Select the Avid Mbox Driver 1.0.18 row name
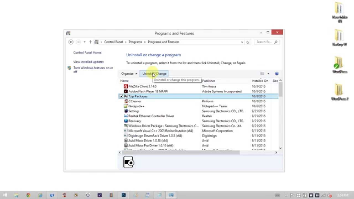The width and height of the screenshot is (354, 199). (149, 141)
